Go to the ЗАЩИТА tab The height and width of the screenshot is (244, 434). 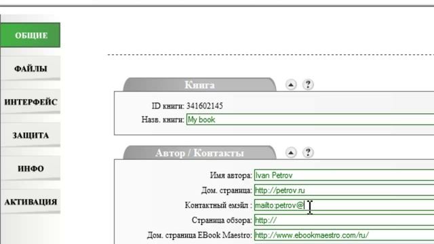30,136
